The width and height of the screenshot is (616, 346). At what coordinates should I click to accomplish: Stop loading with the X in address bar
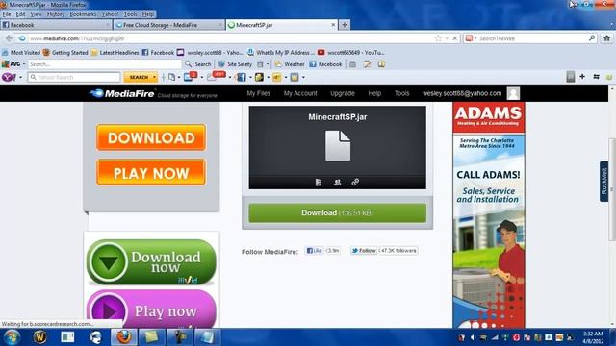pos(455,38)
